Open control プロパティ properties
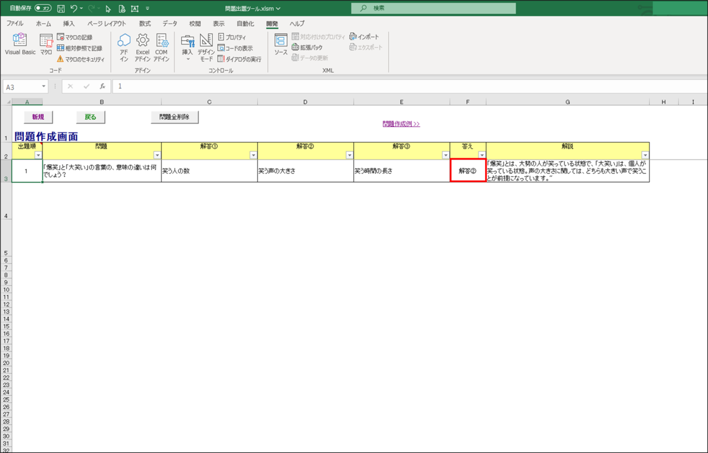The width and height of the screenshot is (708, 453). tap(232, 37)
